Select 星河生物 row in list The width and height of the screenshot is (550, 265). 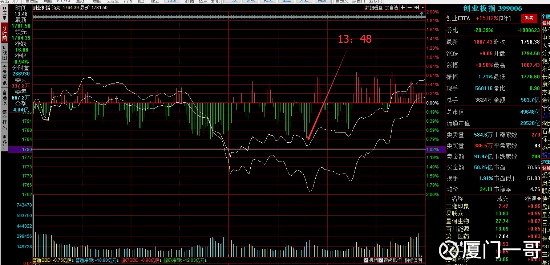tap(493, 221)
